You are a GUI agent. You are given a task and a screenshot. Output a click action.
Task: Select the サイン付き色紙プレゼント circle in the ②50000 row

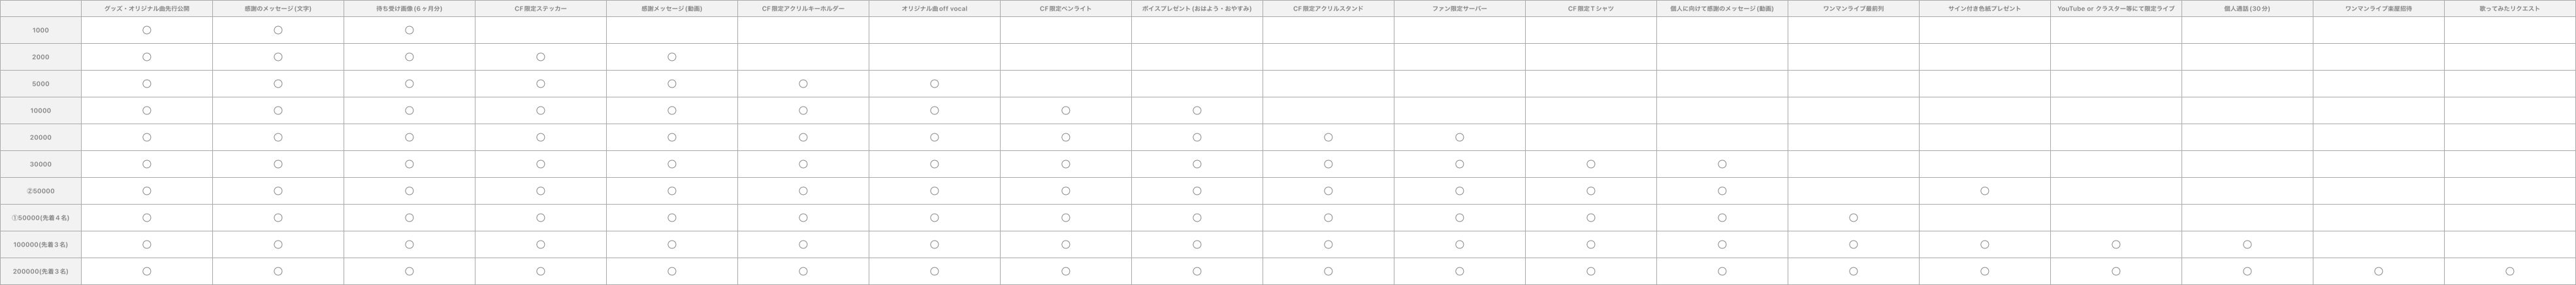point(1984,191)
